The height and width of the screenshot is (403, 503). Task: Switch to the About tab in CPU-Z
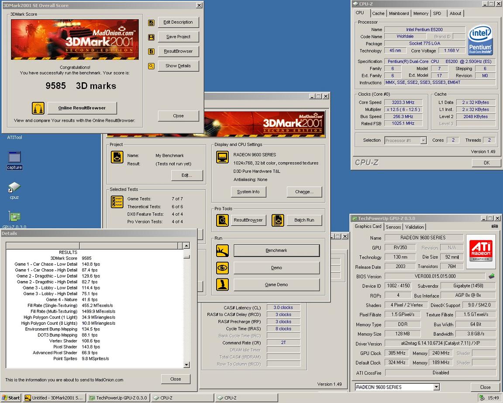click(455, 14)
